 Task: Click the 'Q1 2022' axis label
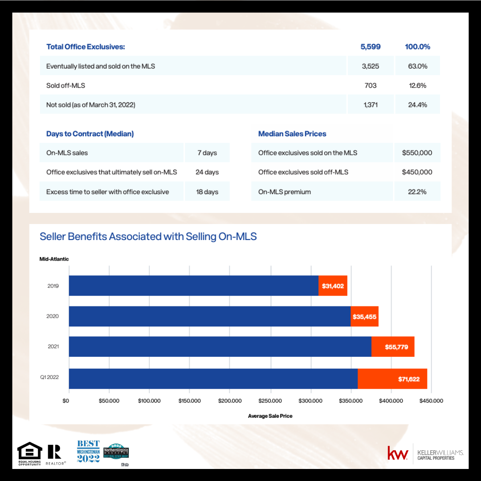click(x=49, y=377)
